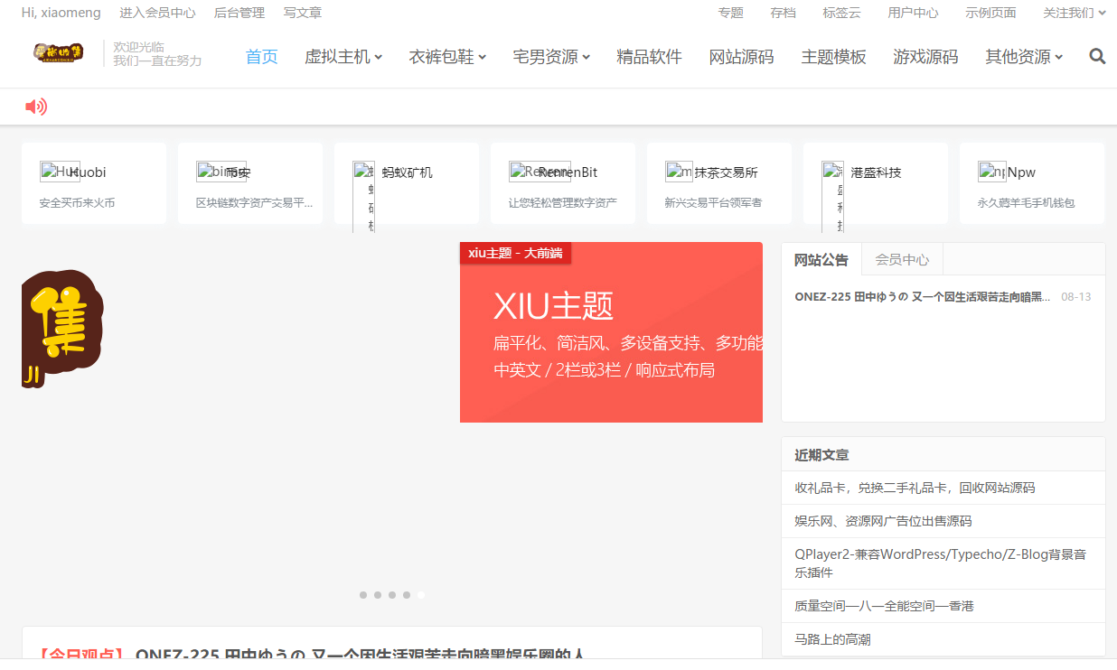Expand the 宅男资源 dropdown menu
The width and height of the screenshot is (1117, 670).
[551, 57]
